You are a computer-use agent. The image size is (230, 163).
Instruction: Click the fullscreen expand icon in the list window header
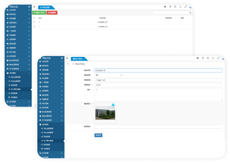(x=186, y=7)
